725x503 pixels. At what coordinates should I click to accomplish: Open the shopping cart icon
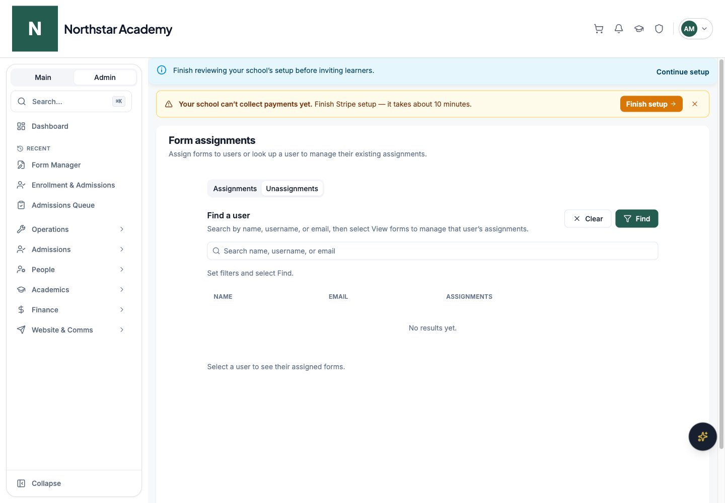(599, 29)
